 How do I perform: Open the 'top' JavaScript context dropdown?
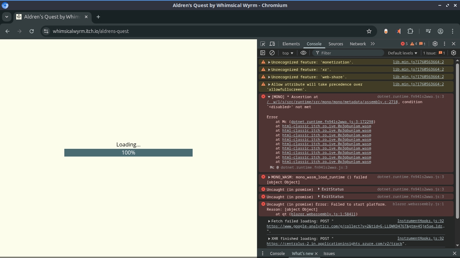coord(288,53)
